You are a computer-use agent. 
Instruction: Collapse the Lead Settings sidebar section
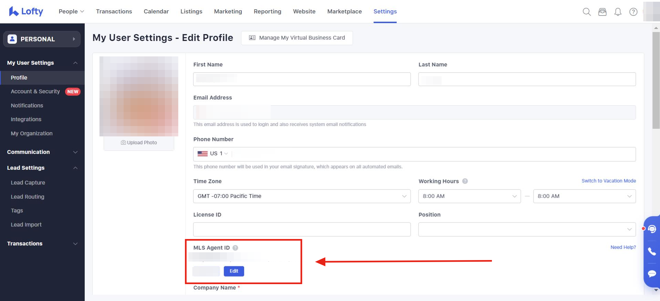pyautogui.click(x=42, y=168)
